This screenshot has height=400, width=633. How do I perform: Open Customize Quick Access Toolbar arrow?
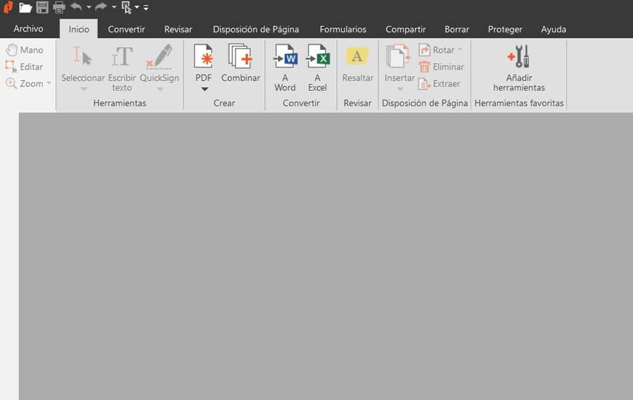[146, 7]
